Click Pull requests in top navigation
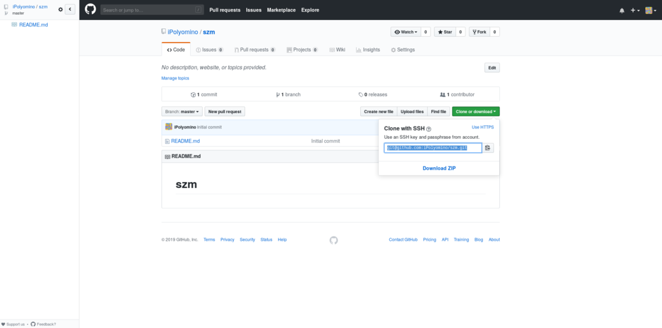This screenshot has height=328, width=662. tap(225, 10)
